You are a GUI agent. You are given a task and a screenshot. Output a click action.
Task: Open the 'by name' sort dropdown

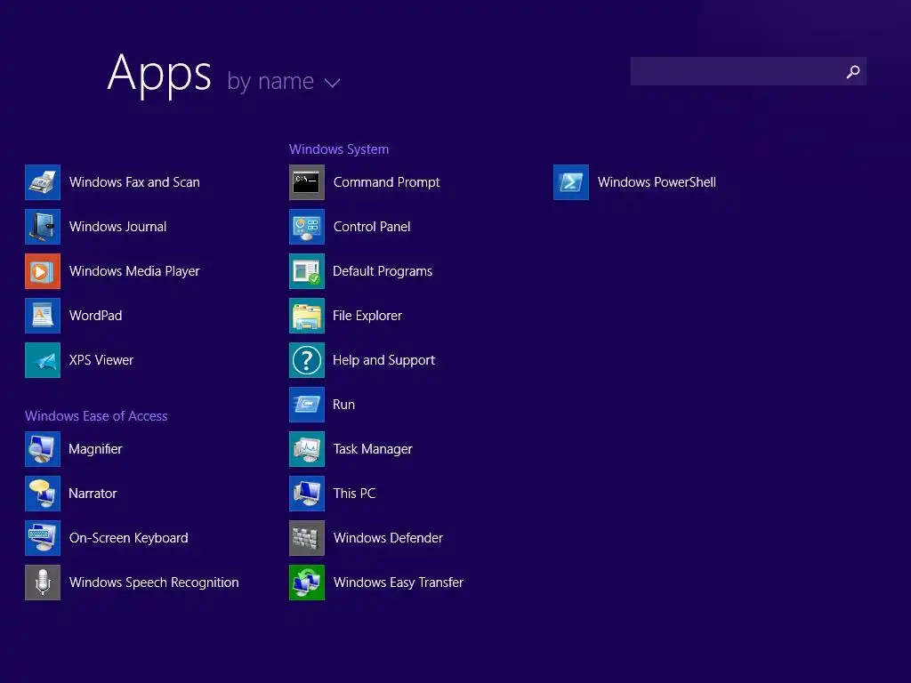pyautogui.click(x=284, y=81)
